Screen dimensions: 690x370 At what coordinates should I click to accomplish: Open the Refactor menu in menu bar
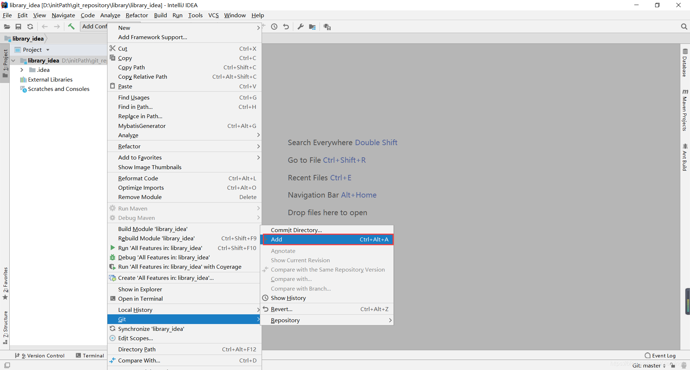coord(137,15)
